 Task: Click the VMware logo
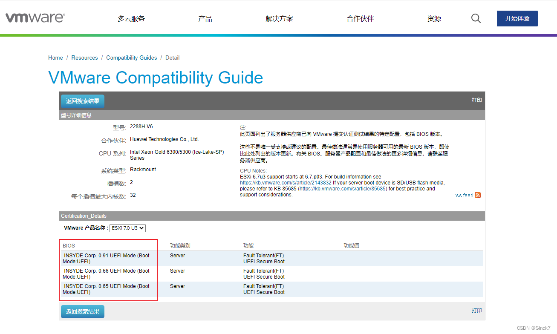[35, 17]
